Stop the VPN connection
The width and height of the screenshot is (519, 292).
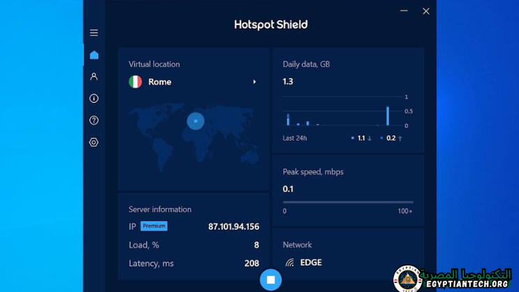[x=270, y=279]
